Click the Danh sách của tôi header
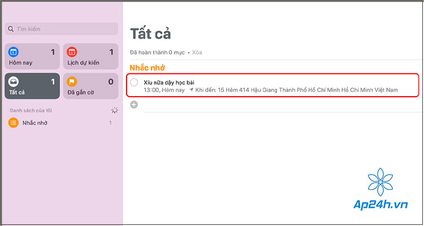Image resolution: width=424 pixels, height=226 pixels. click(x=31, y=110)
